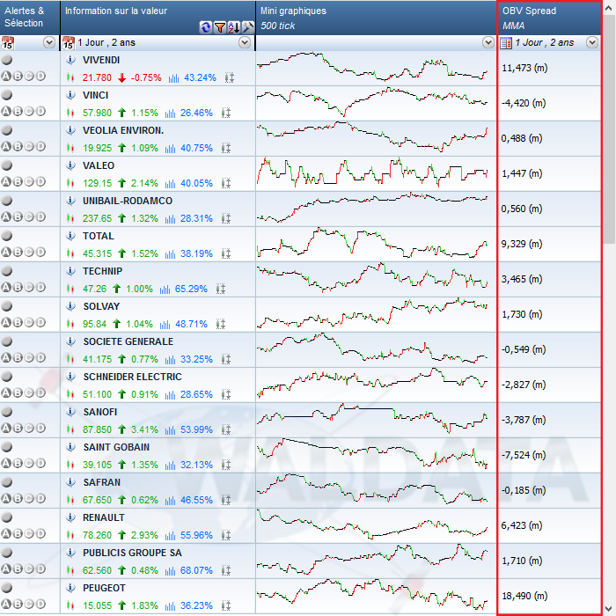
Task: Click candlestick icon in TECHNIP row
Action: tap(70, 289)
